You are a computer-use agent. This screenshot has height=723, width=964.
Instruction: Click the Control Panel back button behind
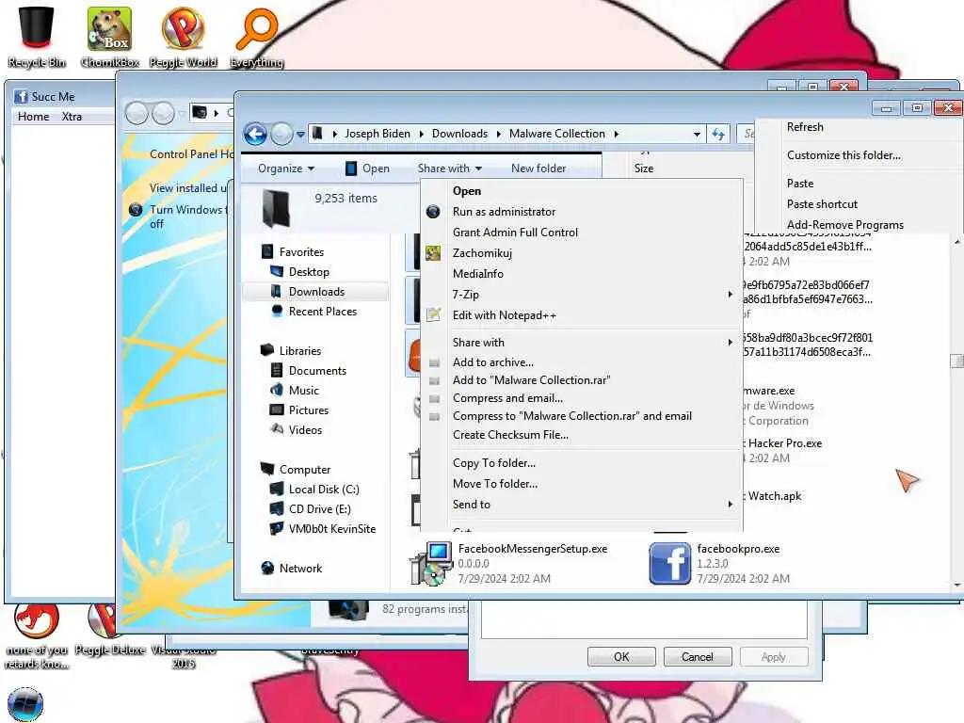click(137, 113)
